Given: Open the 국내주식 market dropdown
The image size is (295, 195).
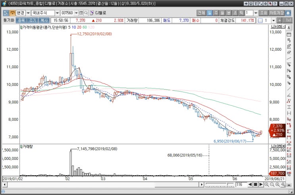Looking at the screenshot, I should pyautogui.click(x=58, y=13).
